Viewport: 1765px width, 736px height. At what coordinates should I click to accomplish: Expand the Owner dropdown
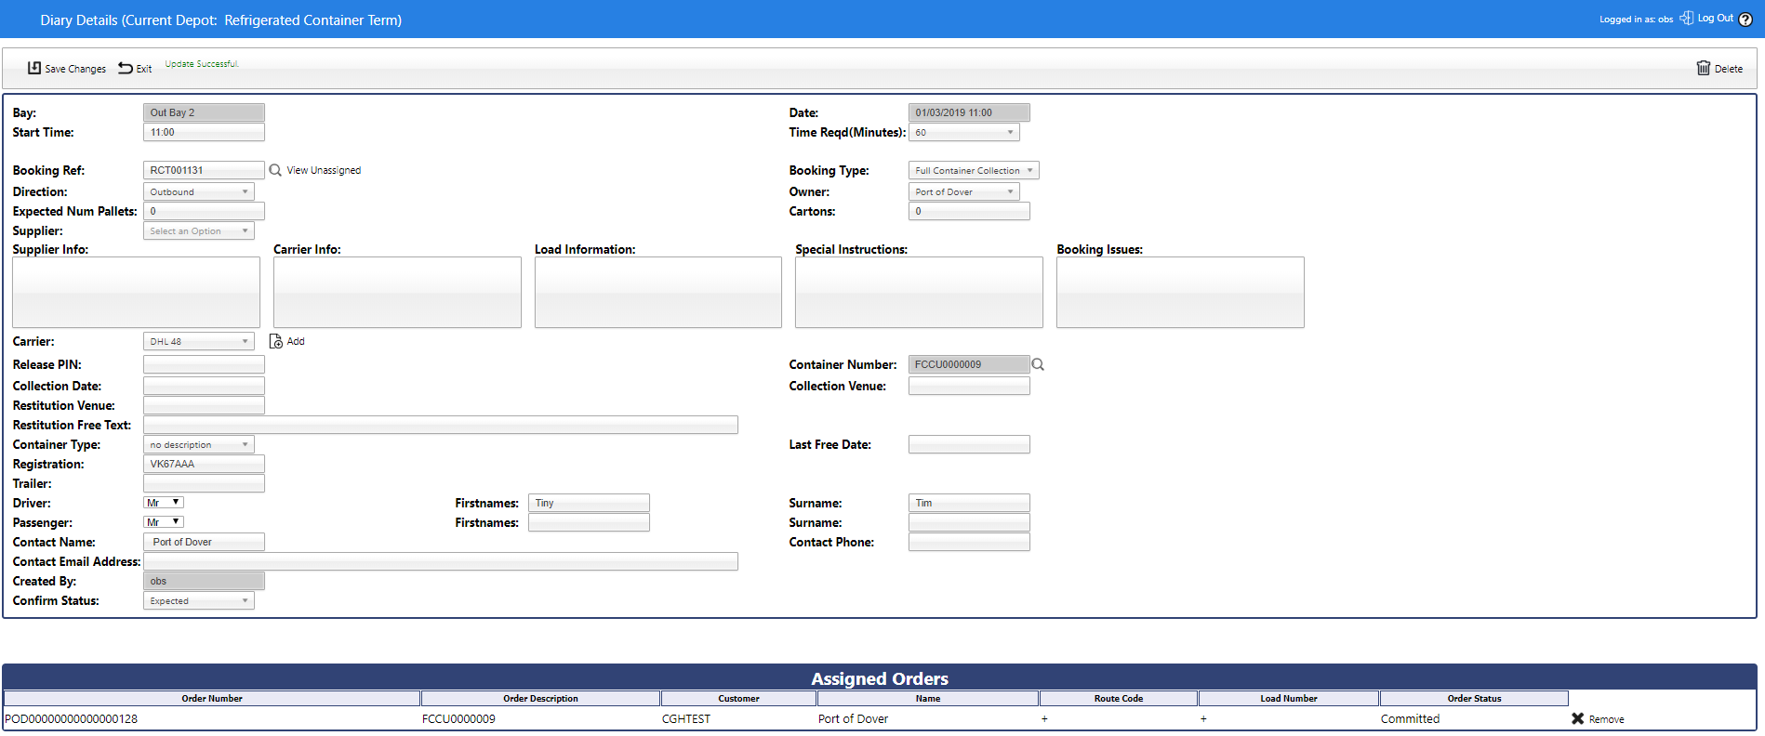[963, 191]
